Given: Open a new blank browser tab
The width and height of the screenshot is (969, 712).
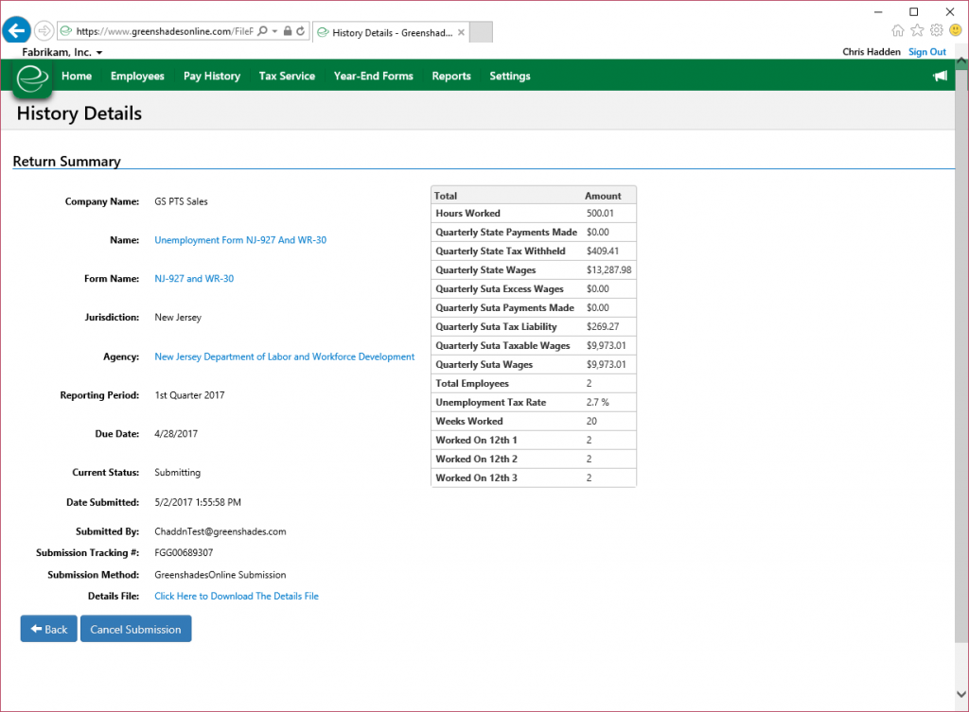Looking at the screenshot, I should point(481,32).
